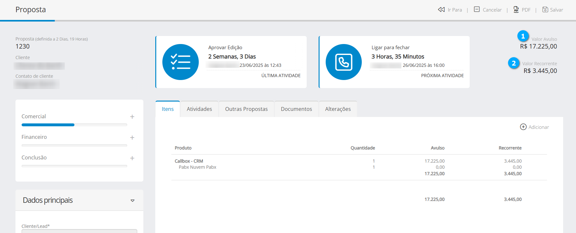This screenshot has width=576, height=233.
Task: Click the Cancelar minus-box icon
Action: [x=477, y=10]
